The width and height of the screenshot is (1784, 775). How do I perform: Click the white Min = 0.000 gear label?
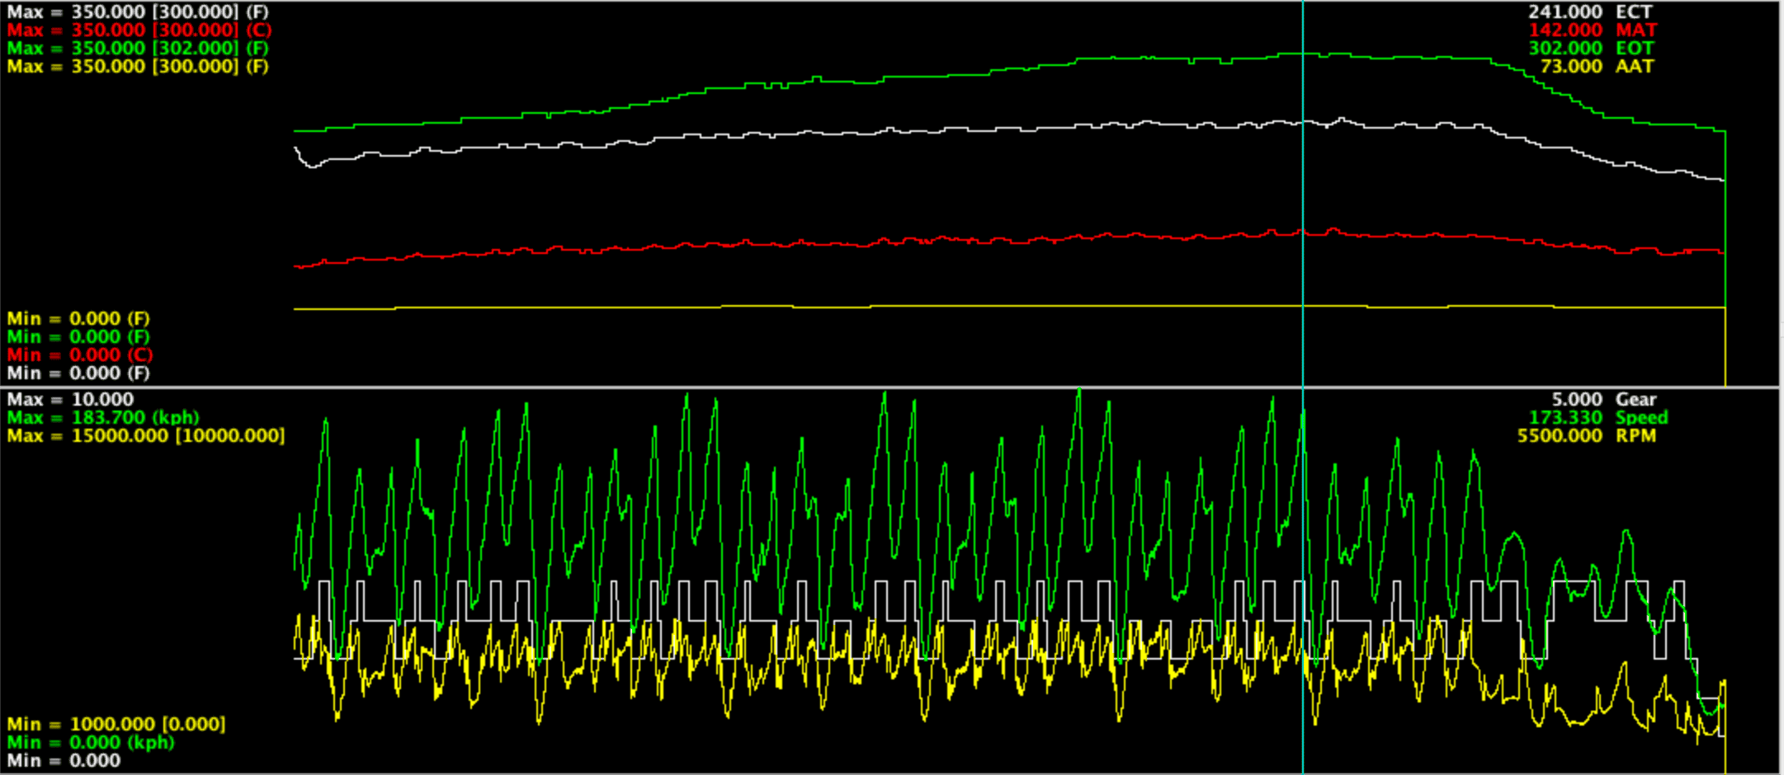(64, 760)
